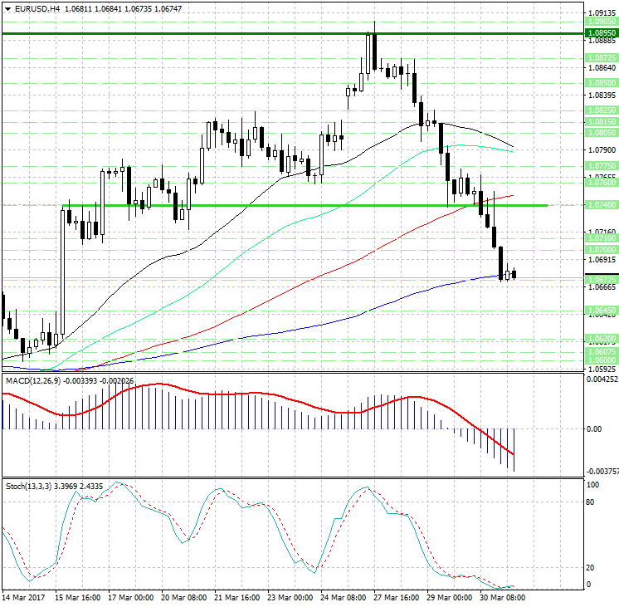Click the 1.06450 dashed level label
The image size is (619, 607).
(602, 310)
